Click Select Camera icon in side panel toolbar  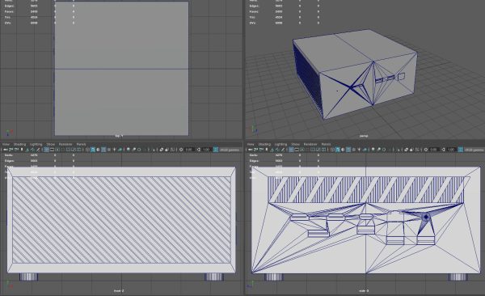click(251, 150)
